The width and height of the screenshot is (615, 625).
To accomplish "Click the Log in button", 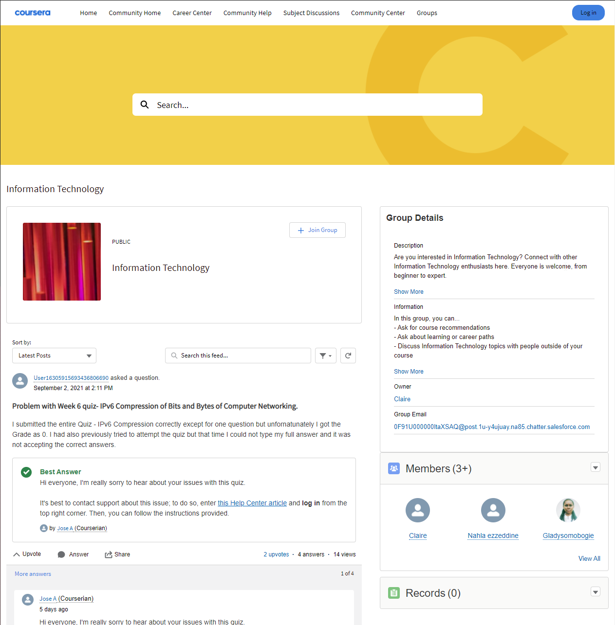I will 588,13.
